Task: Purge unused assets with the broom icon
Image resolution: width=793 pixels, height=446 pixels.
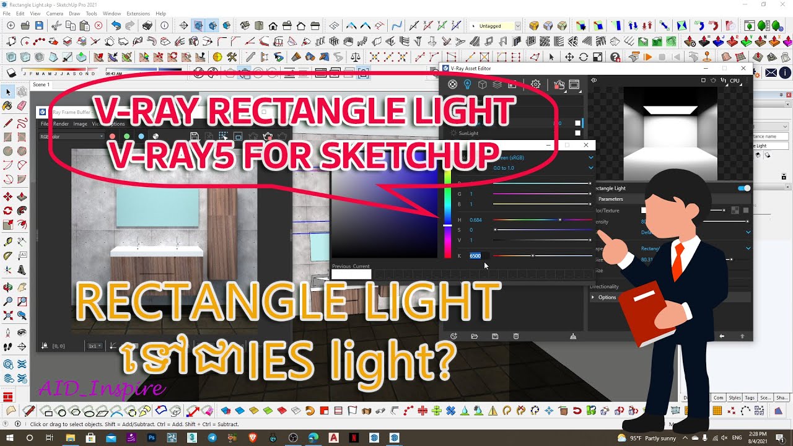Action: 572,336
